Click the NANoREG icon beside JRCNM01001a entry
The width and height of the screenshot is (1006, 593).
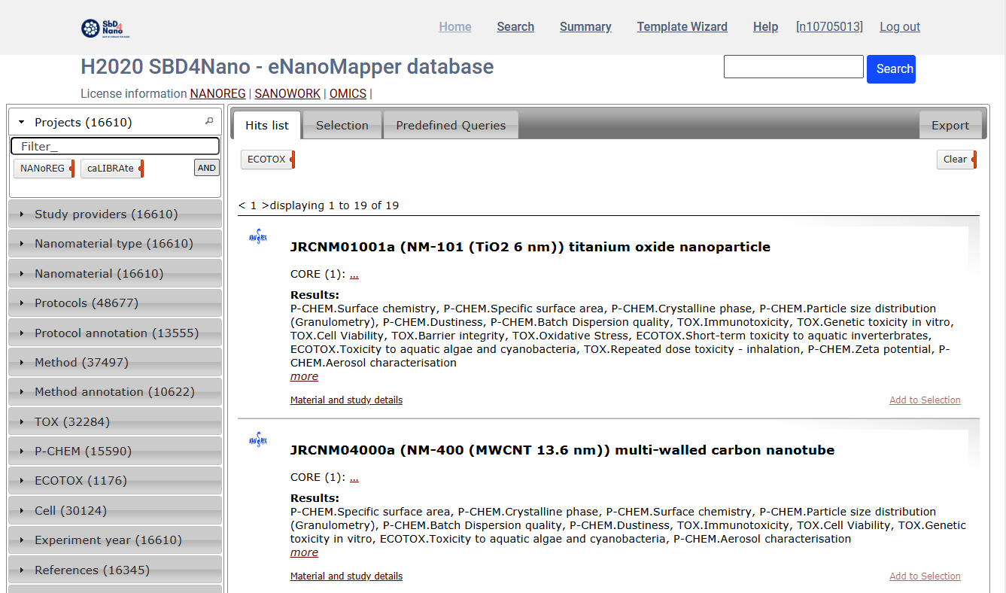point(257,236)
